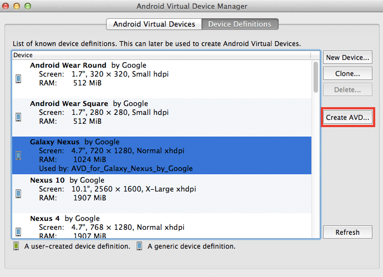Click the Nexus 4 device icon
Screen dimensions: 383x277
click(x=18, y=232)
